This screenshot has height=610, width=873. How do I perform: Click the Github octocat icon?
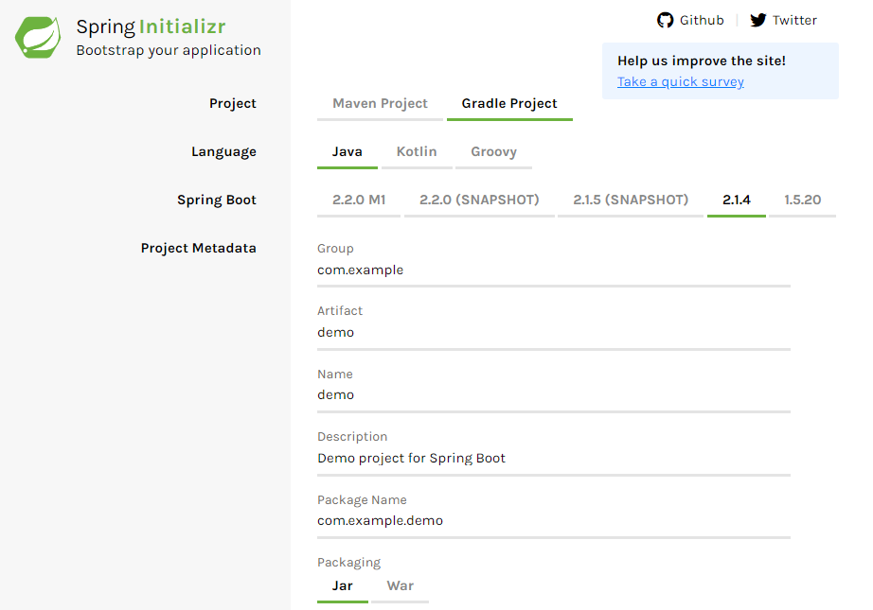(665, 21)
